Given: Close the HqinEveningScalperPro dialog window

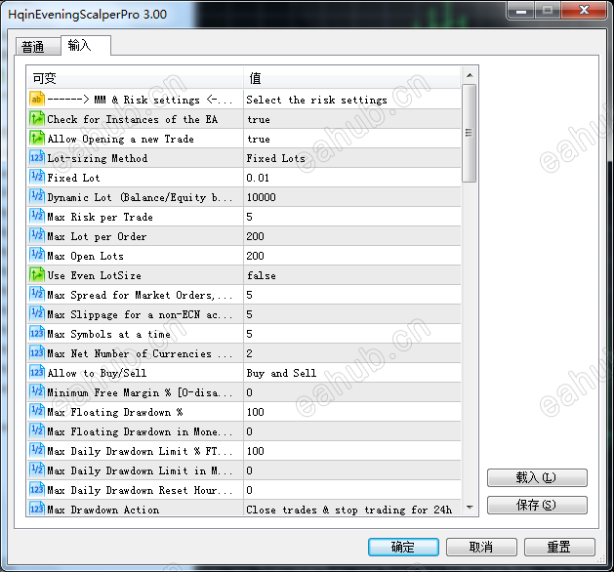Looking at the screenshot, I should (584, 10).
